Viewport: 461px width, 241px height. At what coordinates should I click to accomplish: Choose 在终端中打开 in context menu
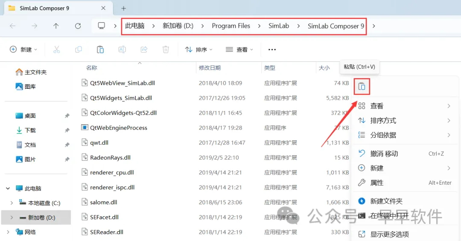(405, 216)
